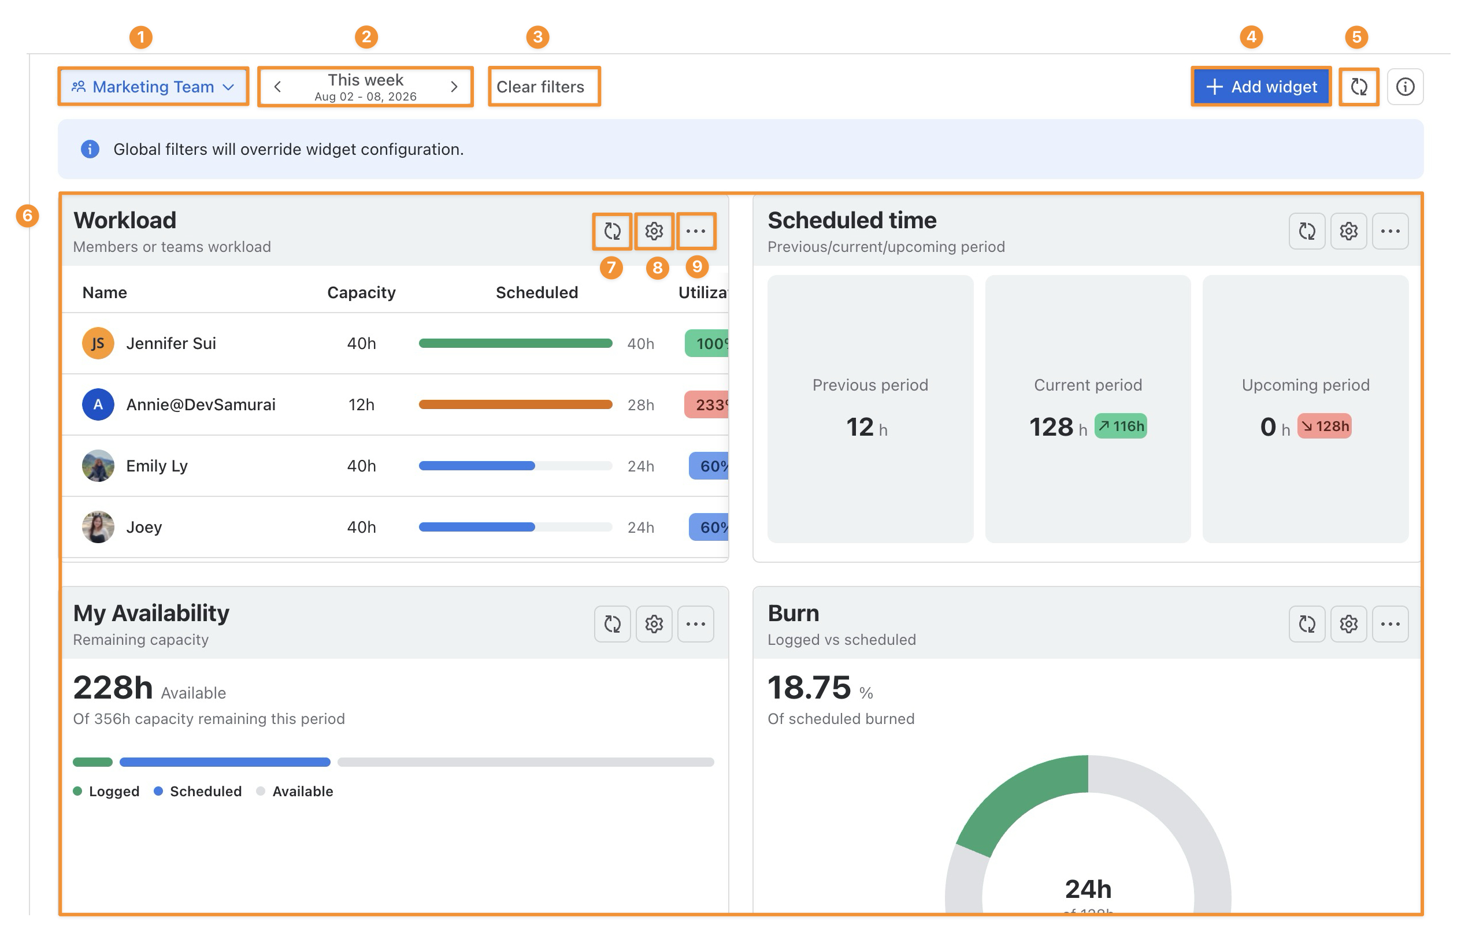Click the 18.75 % burned value
1472x932 pixels.
tap(820, 689)
